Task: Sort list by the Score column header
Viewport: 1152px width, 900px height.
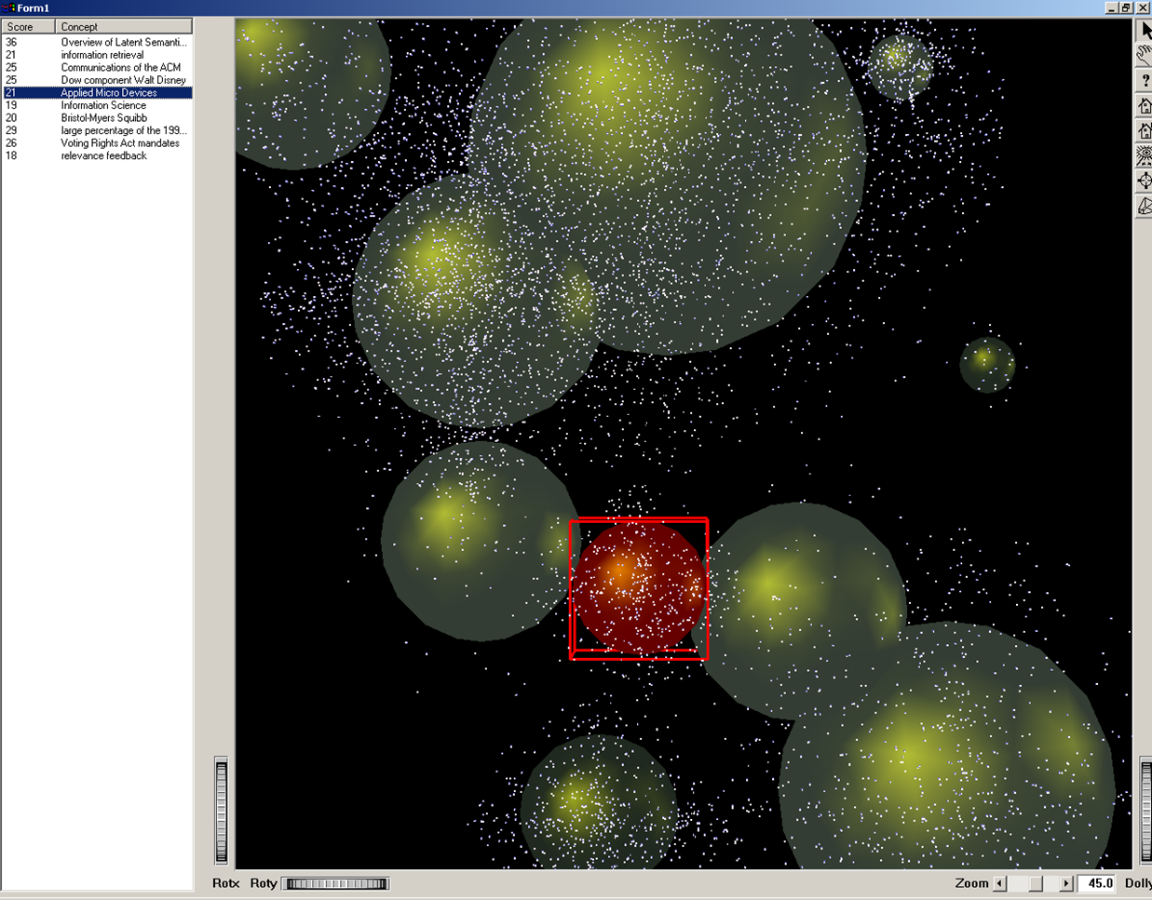Action: click(28, 27)
